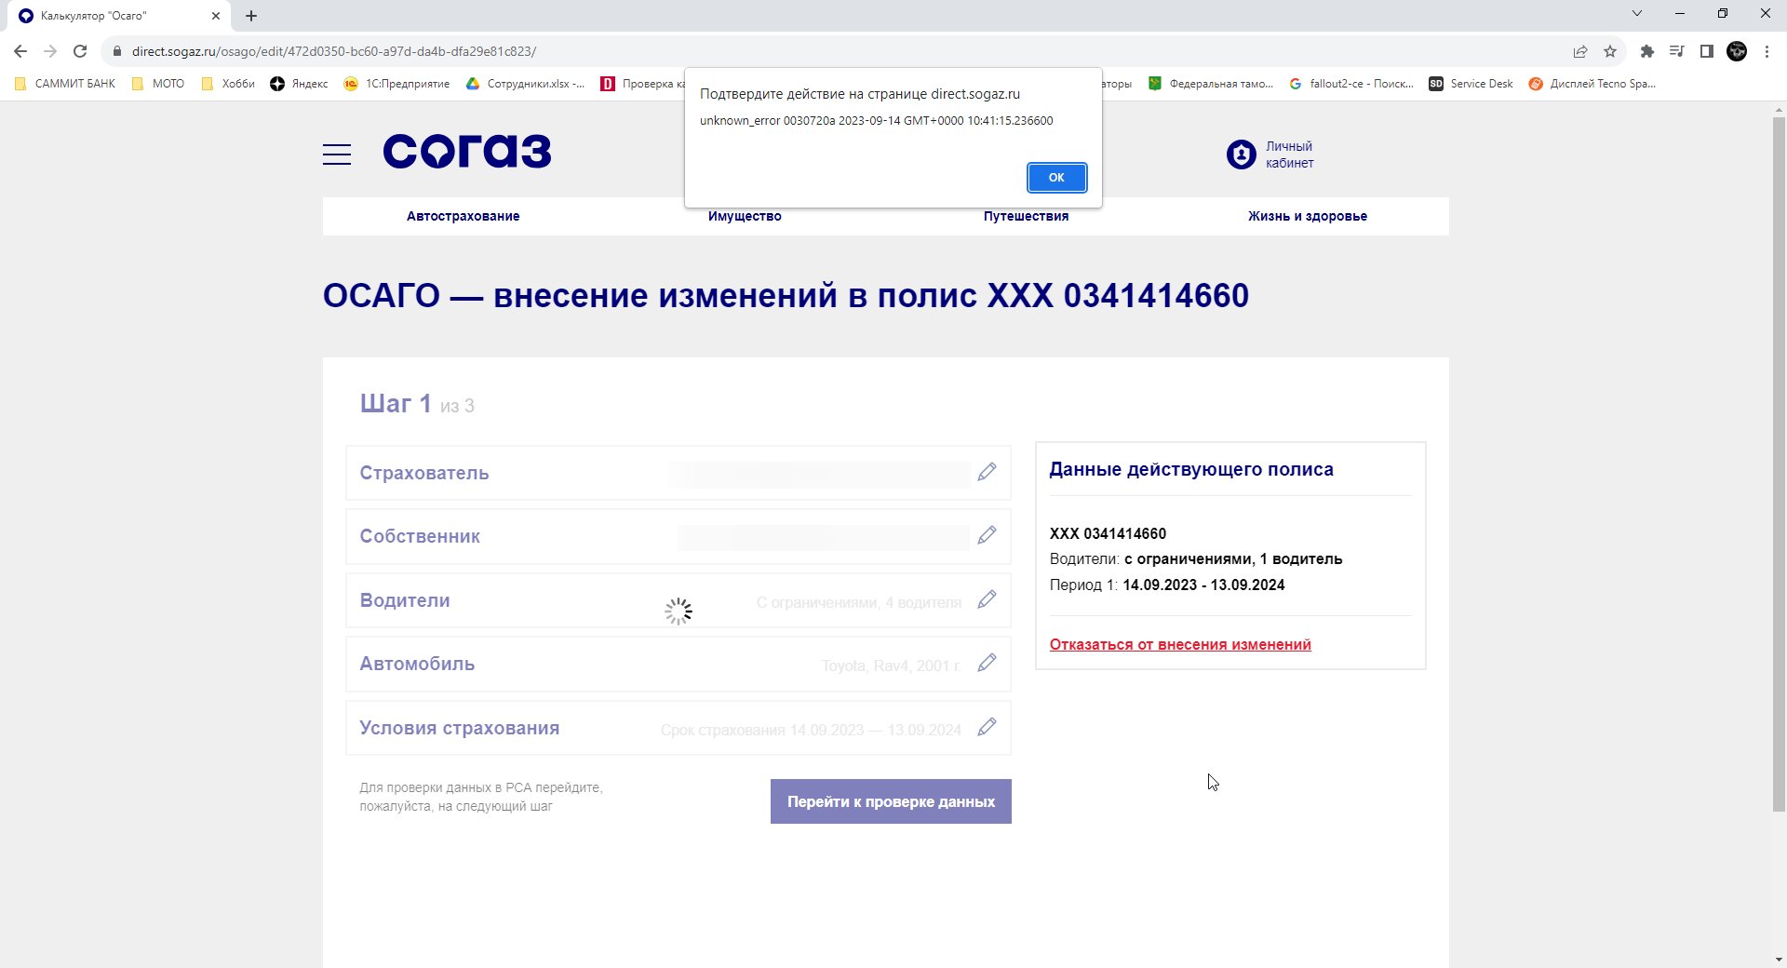The image size is (1787, 968).
Task: Edit Собственник with pencil icon
Action: coord(987,535)
